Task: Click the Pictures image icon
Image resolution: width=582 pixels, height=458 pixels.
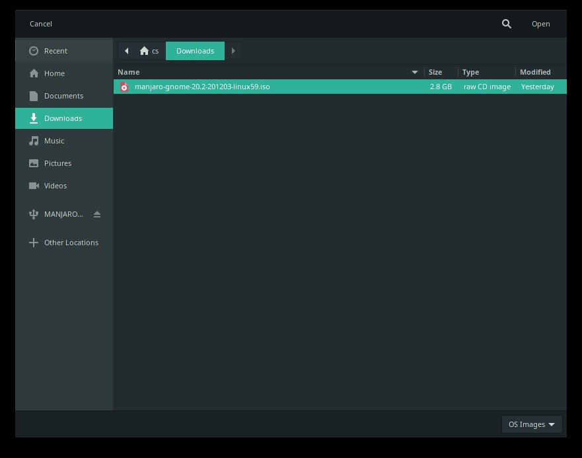Action: (34, 163)
